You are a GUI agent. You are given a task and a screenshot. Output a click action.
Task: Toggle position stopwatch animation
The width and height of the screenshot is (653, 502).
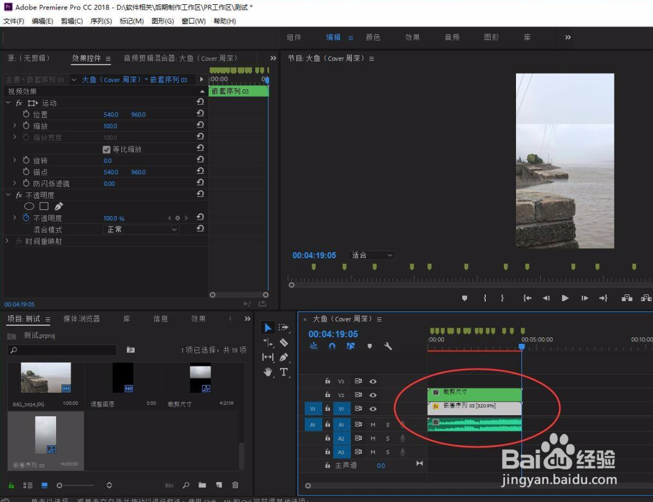(26, 113)
